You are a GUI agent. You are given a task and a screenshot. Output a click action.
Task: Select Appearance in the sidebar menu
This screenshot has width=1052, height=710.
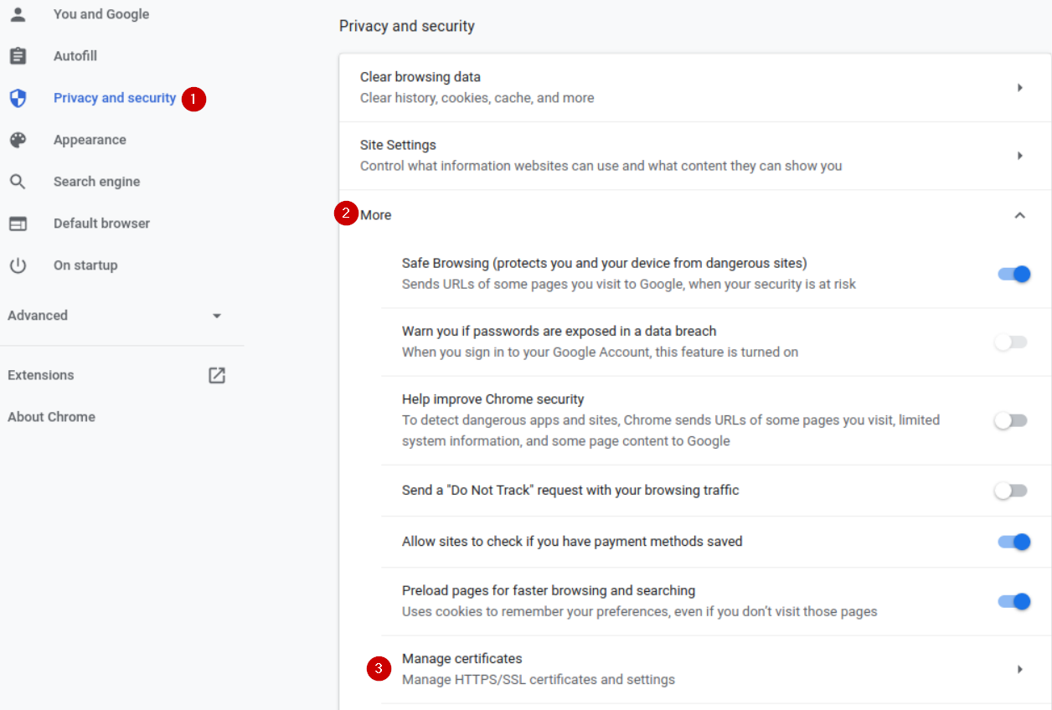(x=90, y=140)
